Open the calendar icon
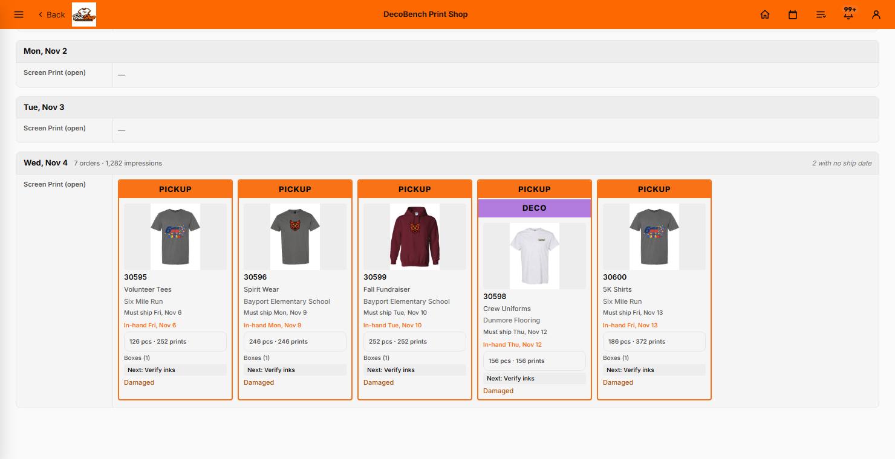The width and height of the screenshot is (895, 459). pos(793,14)
